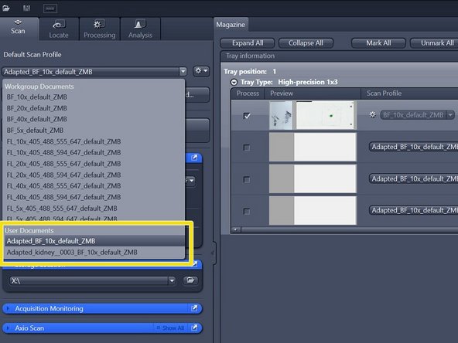Open file via folder icon in top toolbar
This screenshot has width=458, height=343.
coord(6,8)
